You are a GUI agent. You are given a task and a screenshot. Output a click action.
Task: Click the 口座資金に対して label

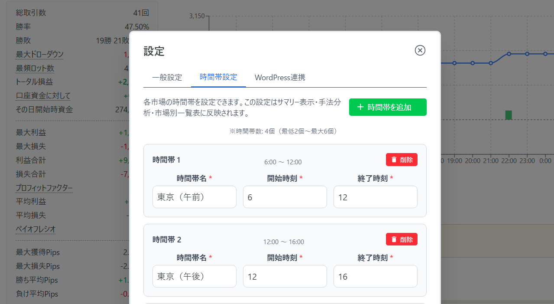pos(43,96)
